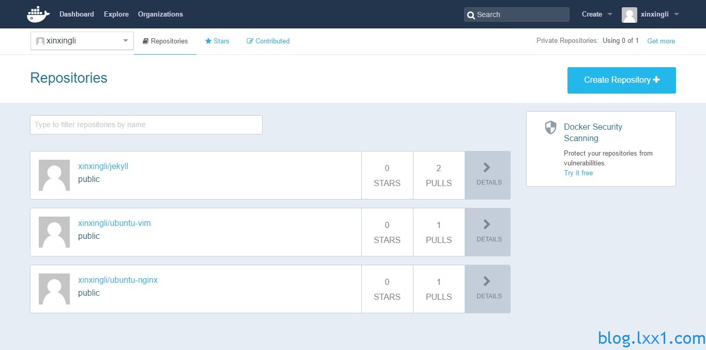The width and height of the screenshot is (706, 350).
Task: Switch to the Contributed tab
Action: coord(268,41)
